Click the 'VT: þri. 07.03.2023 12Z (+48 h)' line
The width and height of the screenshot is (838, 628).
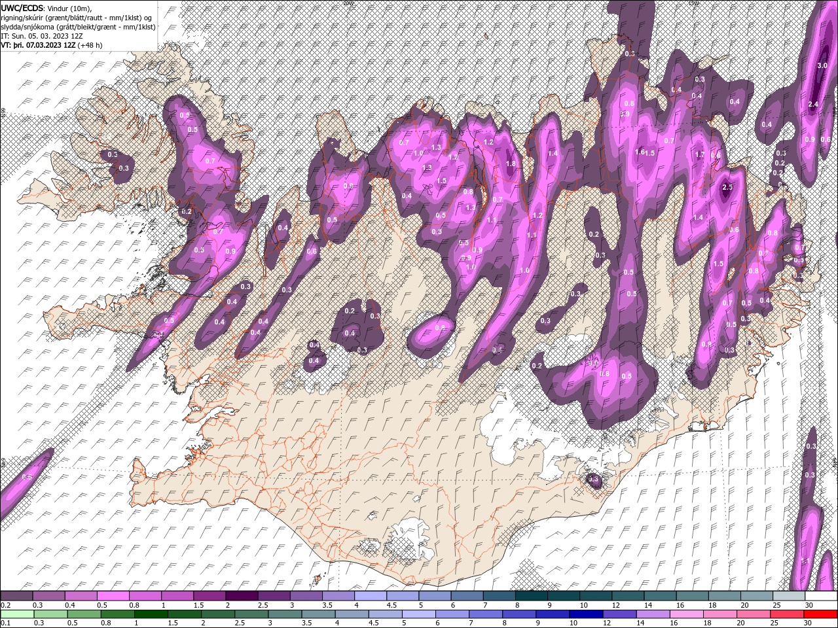[x=52, y=45]
